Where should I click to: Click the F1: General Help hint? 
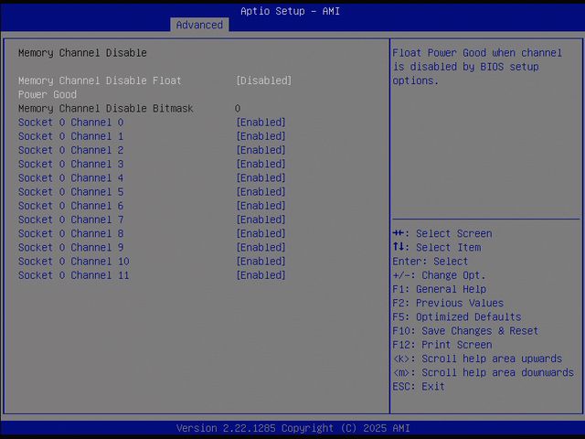coord(440,289)
